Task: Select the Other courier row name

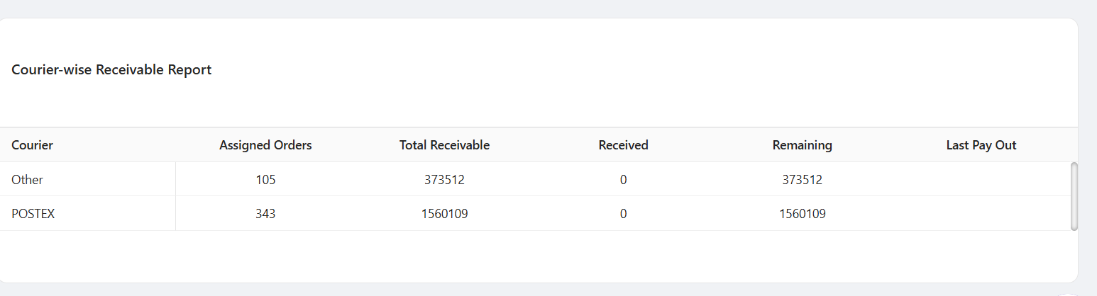Action: (x=27, y=180)
